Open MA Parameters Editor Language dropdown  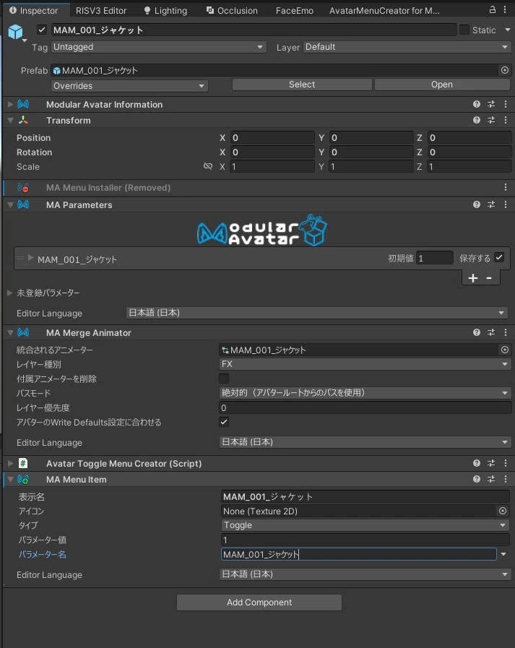point(316,313)
